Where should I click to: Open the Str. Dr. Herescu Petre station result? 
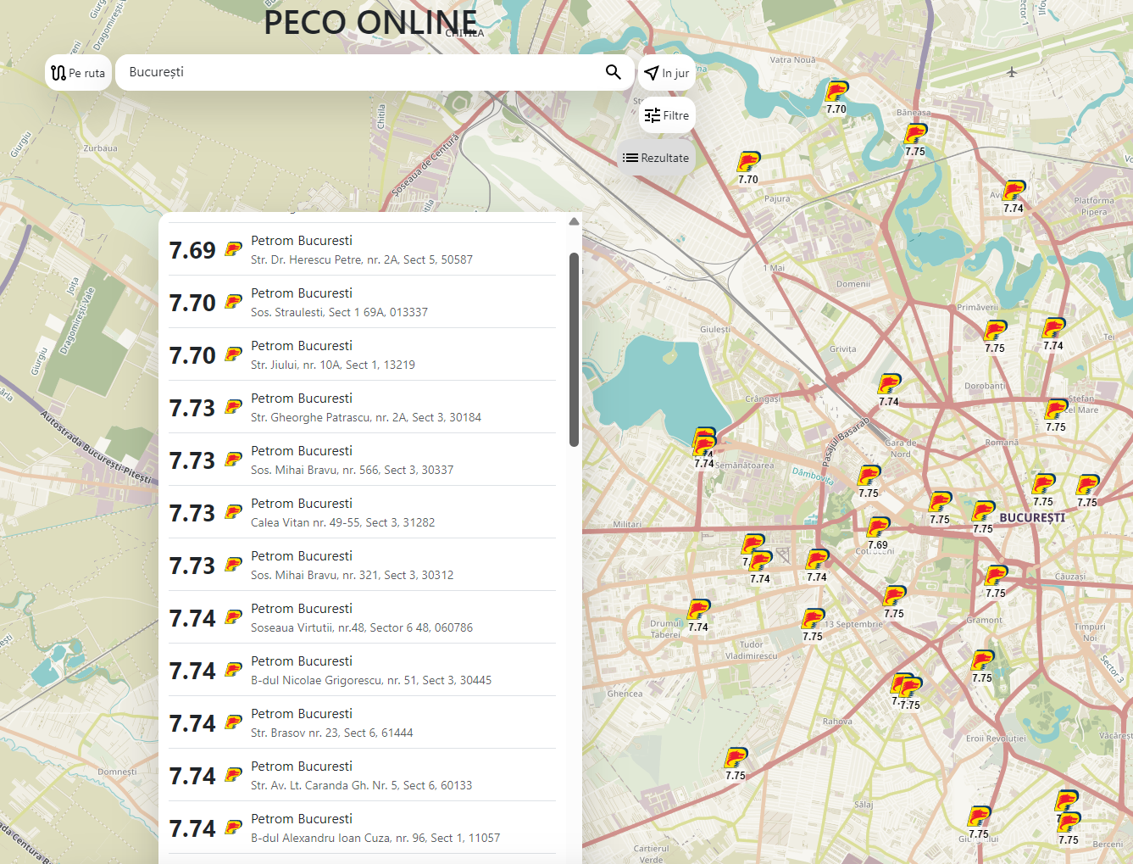pos(362,249)
